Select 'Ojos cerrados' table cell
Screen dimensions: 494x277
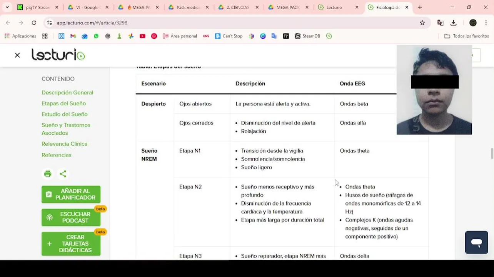pos(196,123)
